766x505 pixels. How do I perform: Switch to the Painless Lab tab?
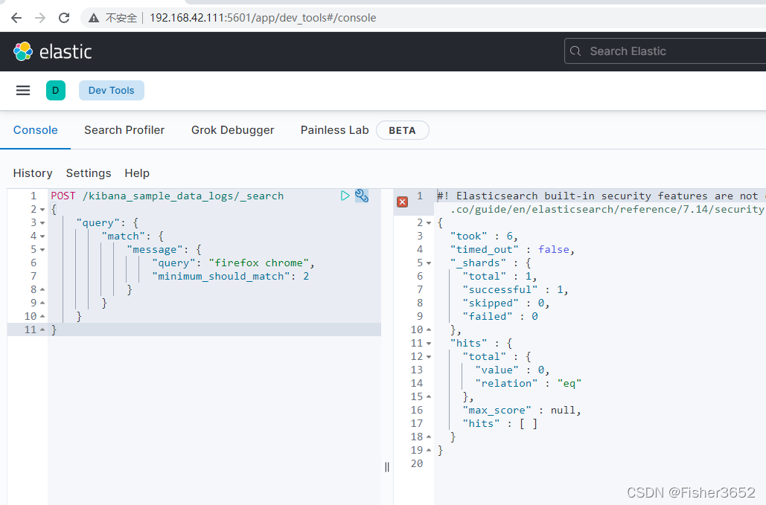click(335, 130)
